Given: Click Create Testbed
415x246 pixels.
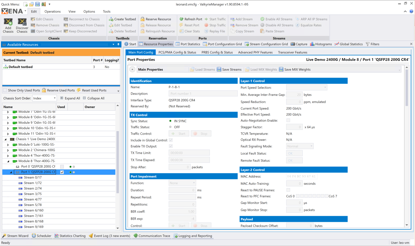Looking at the screenshot, I should pyautogui.click(x=122, y=19).
